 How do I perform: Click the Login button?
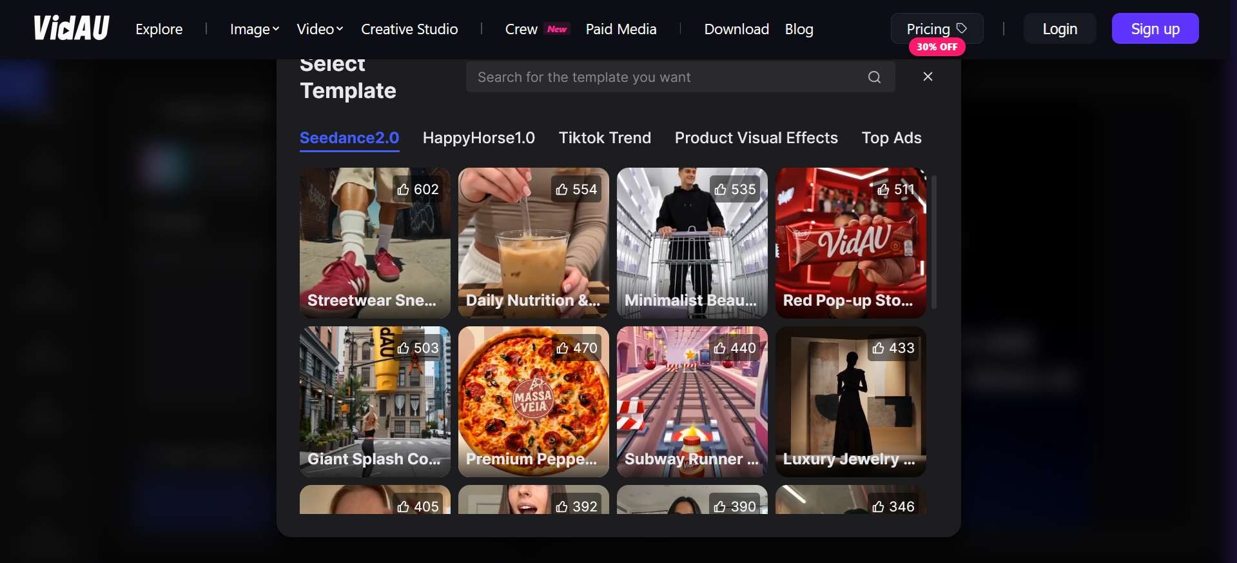pyautogui.click(x=1060, y=28)
